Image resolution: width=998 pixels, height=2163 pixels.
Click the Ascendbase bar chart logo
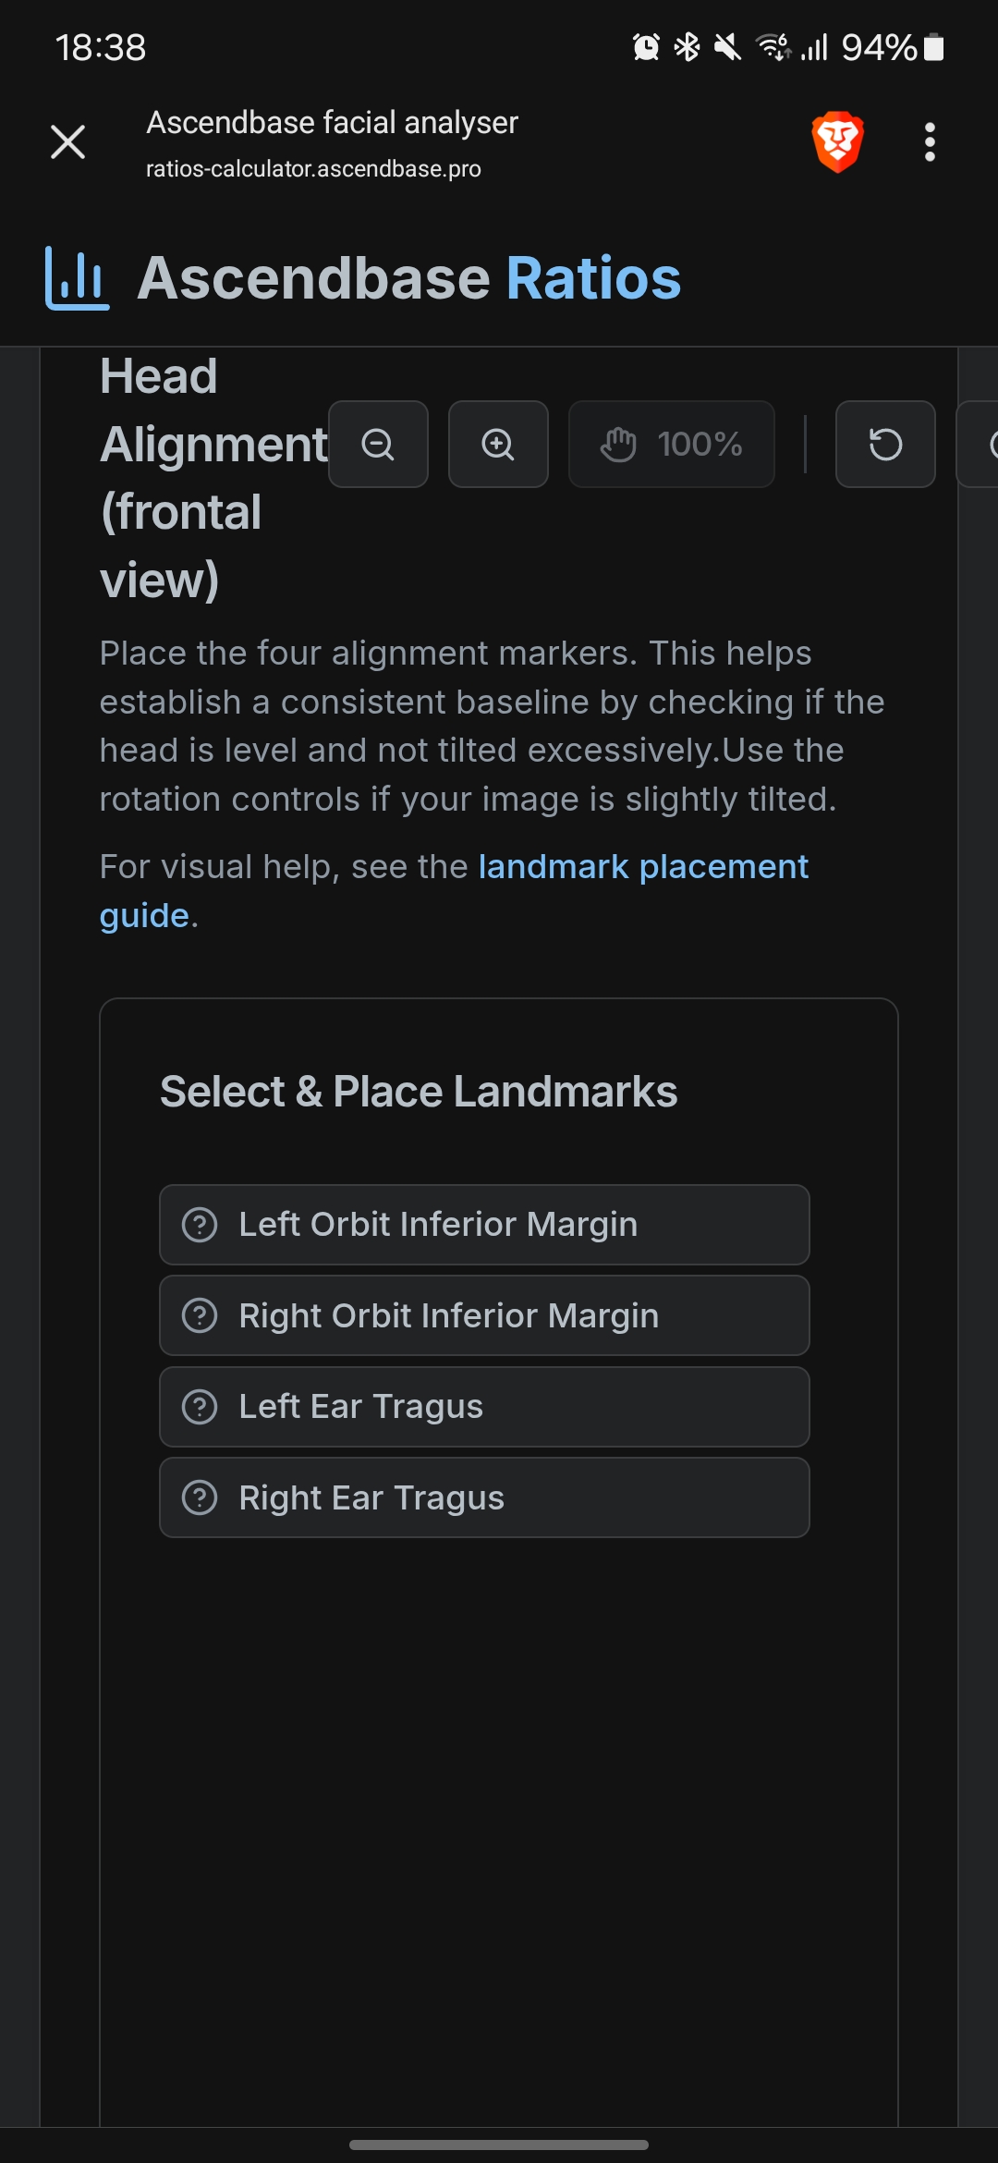pyautogui.click(x=78, y=278)
